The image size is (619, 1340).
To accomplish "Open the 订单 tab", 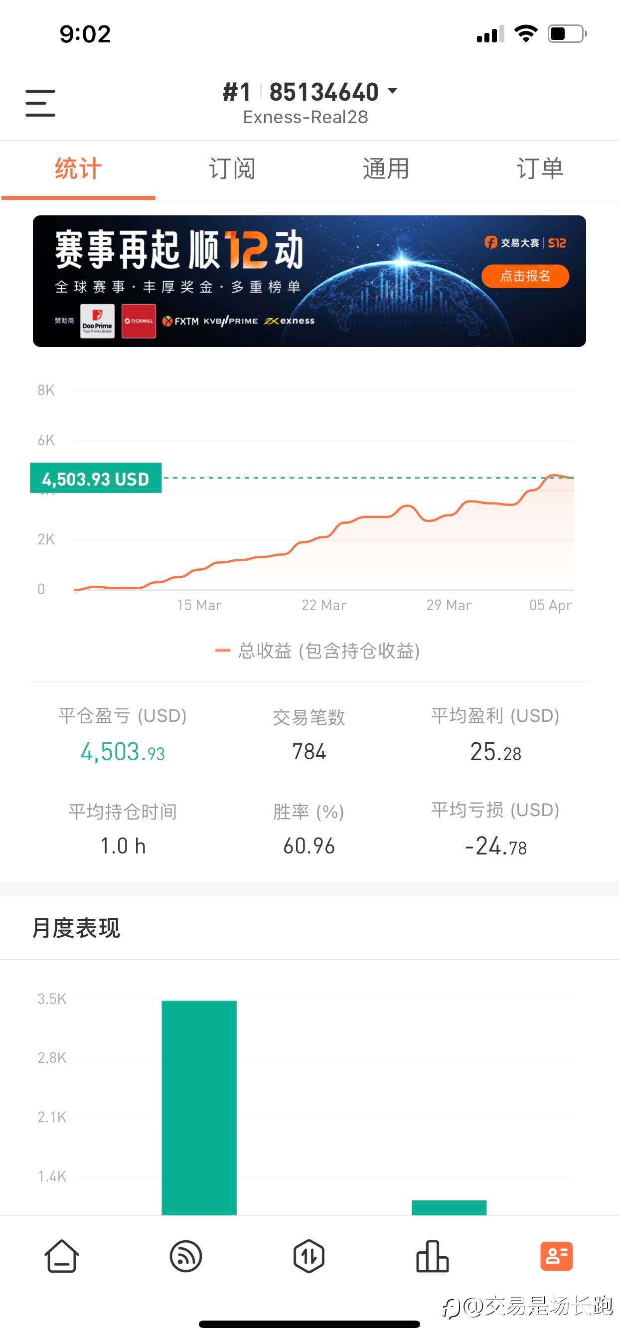I will [x=540, y=168].
